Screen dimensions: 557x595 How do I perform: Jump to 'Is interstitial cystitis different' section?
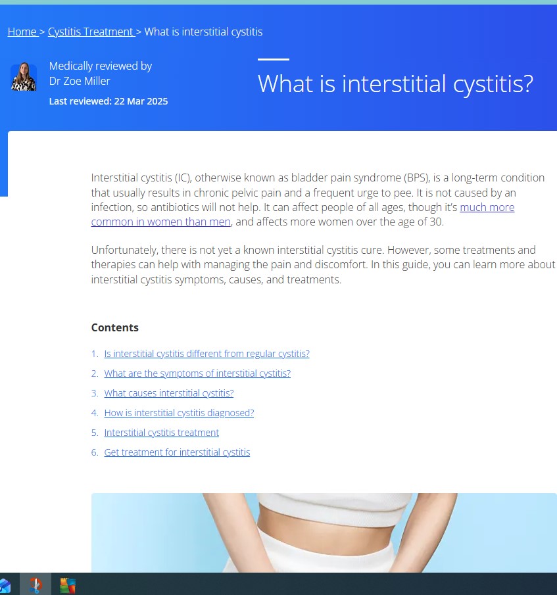click(206, 354)
